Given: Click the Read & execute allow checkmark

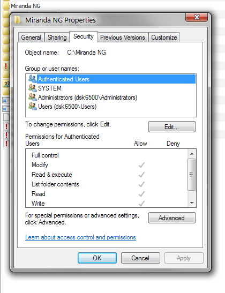Looking at the screenshot, I should pyautogui.click(x=141, y=175).
